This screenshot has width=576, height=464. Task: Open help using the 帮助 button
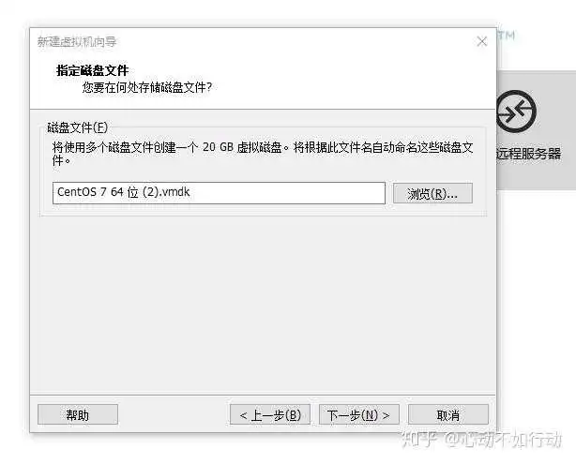(x=78, y=415)
